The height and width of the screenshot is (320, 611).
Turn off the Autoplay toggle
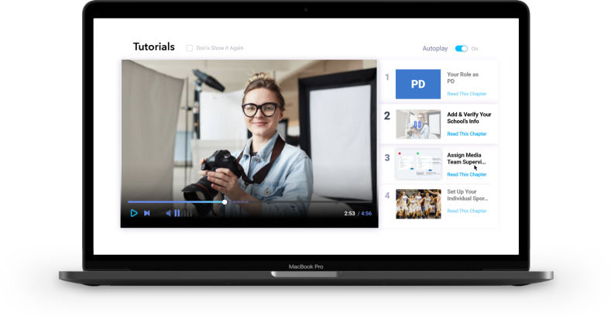461,49
